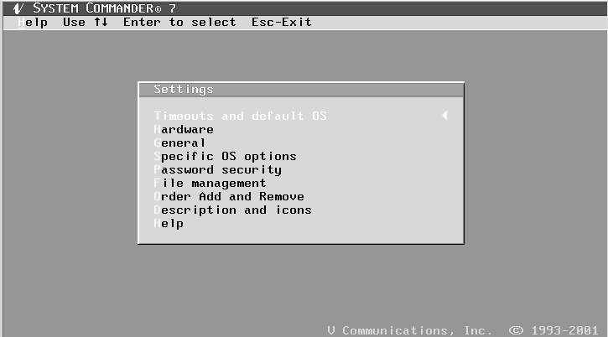Click the System Commander V logo
Viewport: 608px width, 337px height.
coord(18,8)
